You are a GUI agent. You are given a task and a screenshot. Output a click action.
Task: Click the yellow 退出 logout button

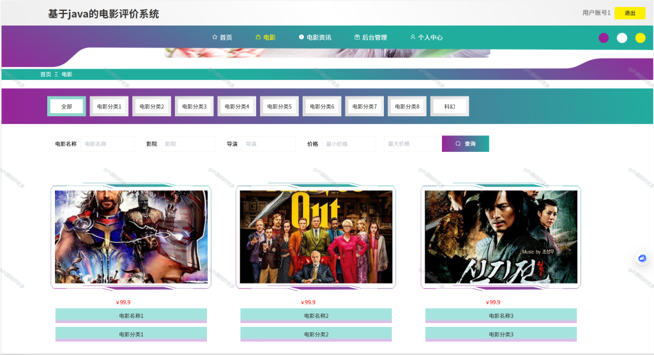point(630,13)
